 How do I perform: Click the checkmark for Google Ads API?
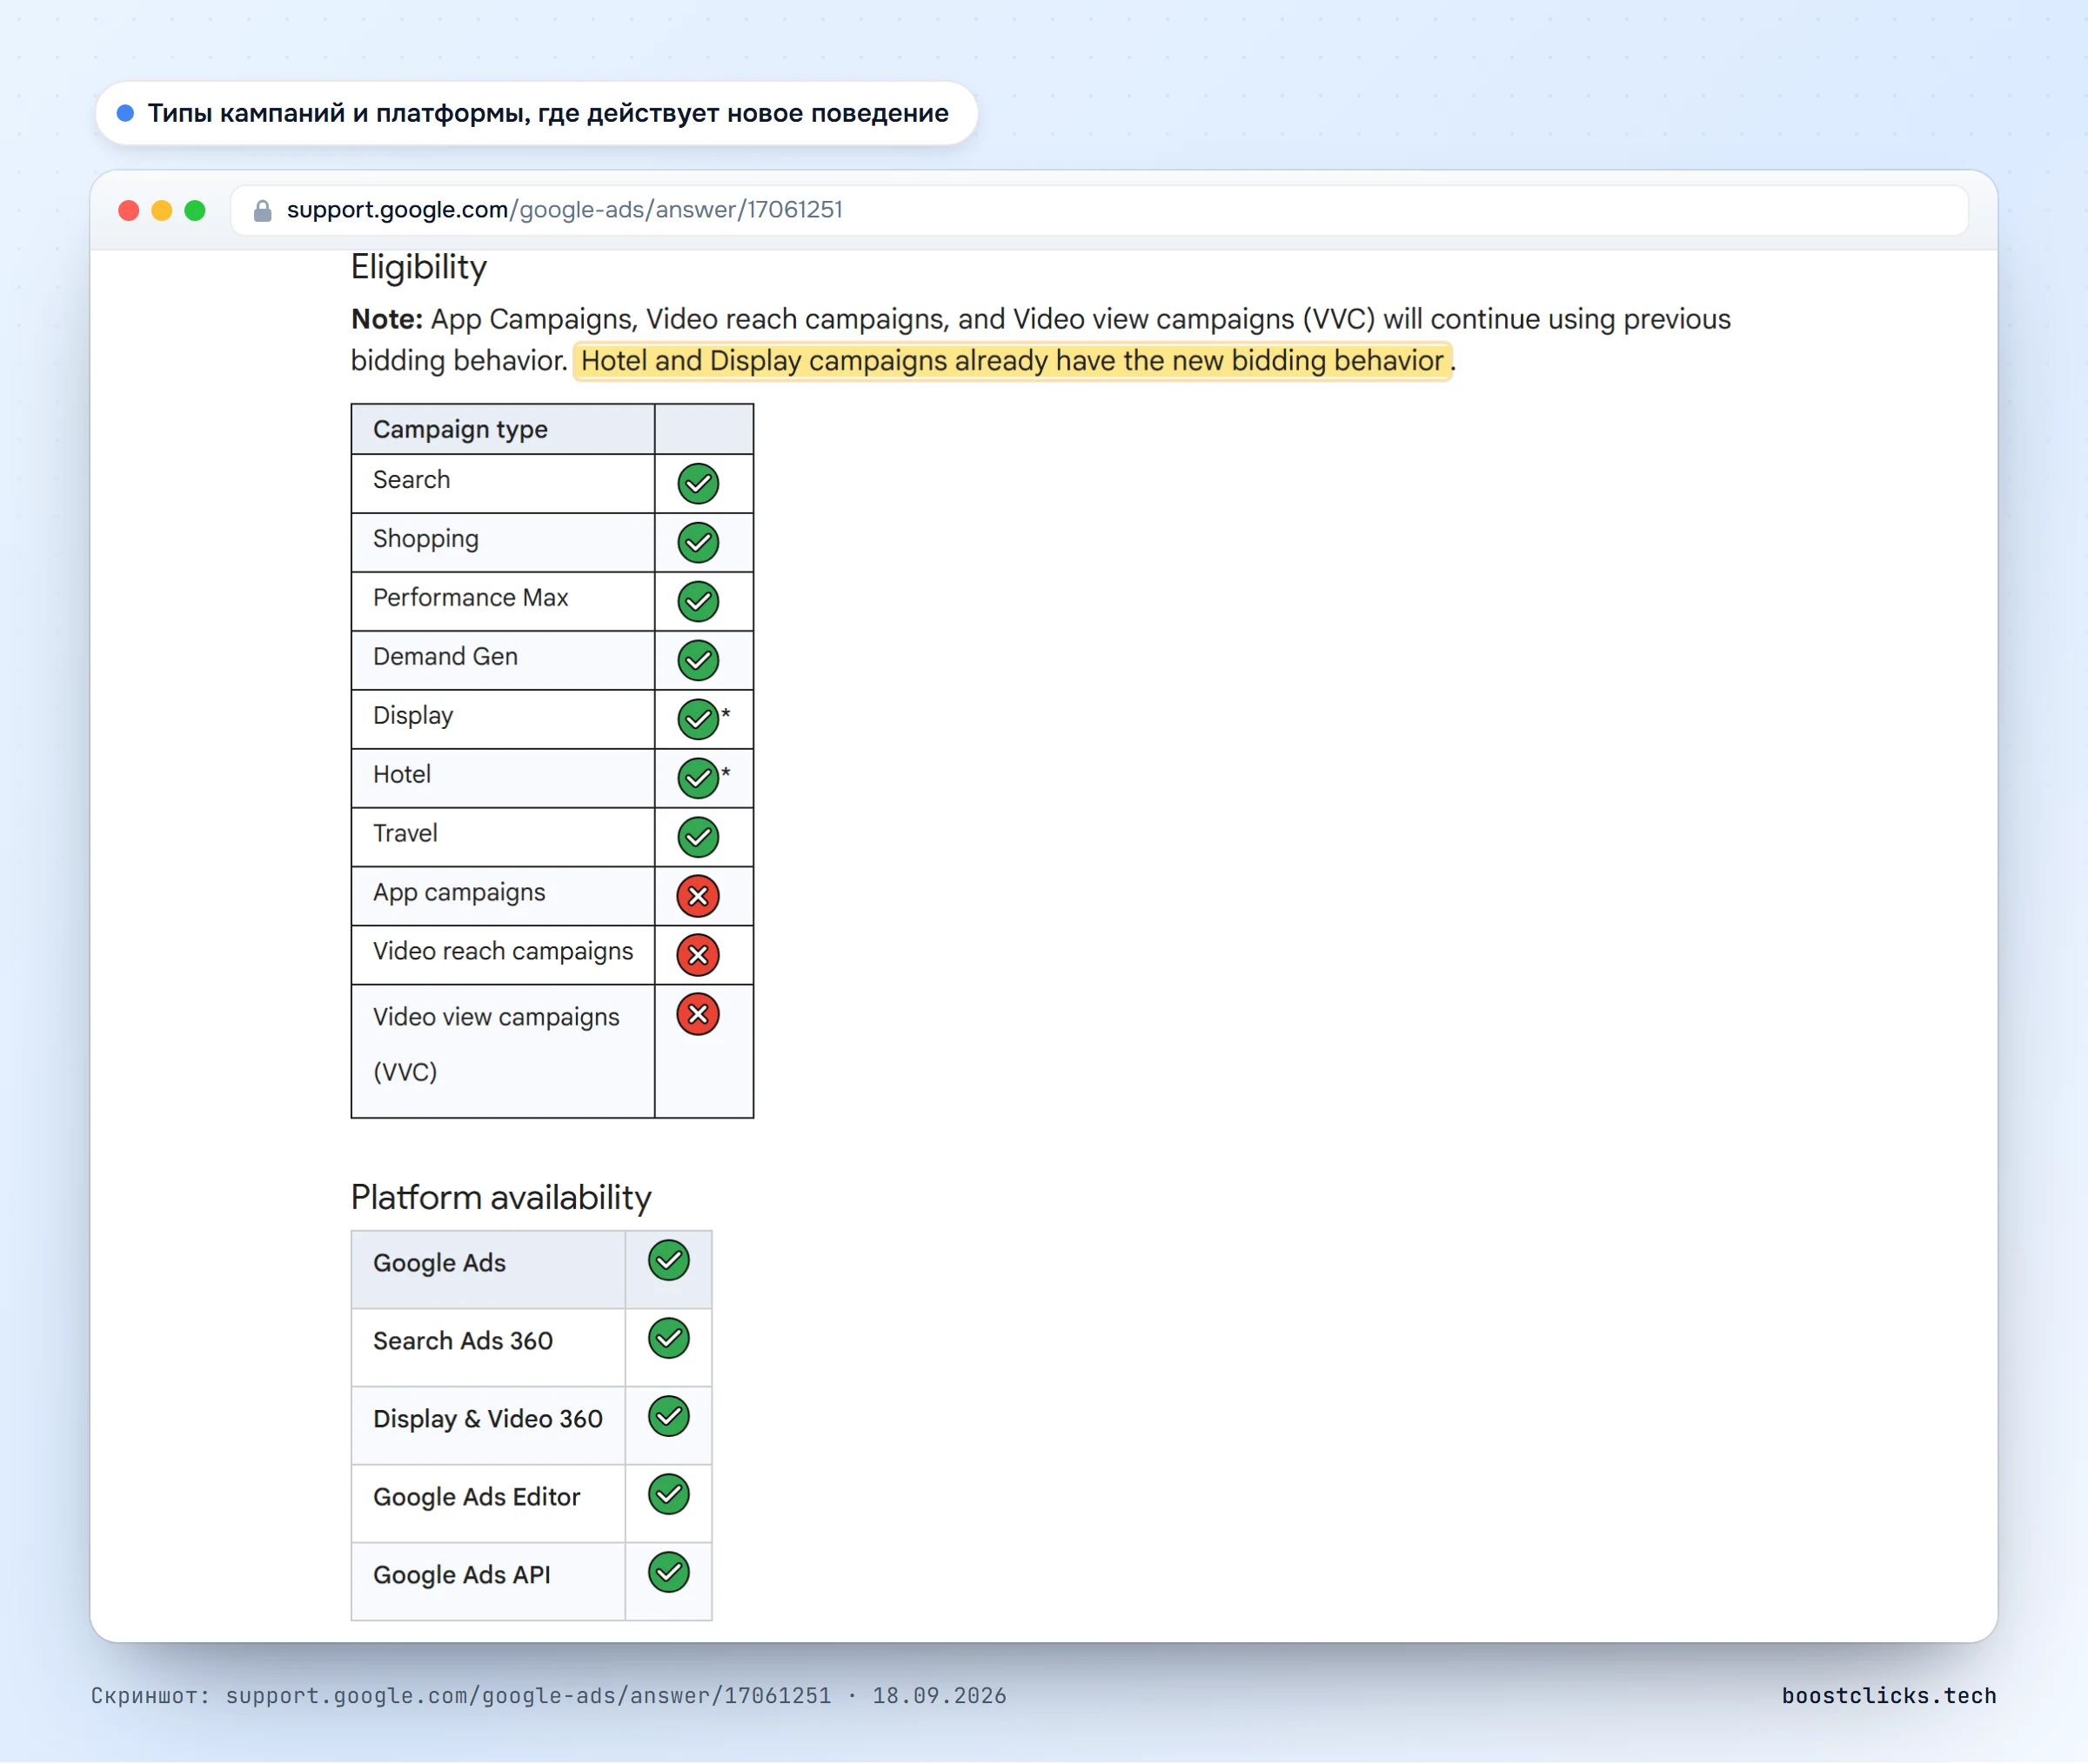point(669,1573)
